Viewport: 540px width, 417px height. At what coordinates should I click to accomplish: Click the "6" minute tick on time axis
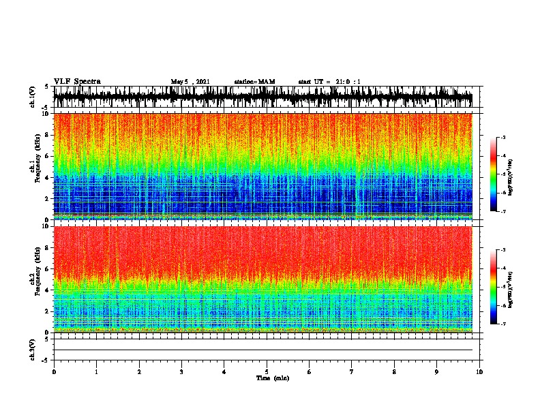click(x=310, y=372)
